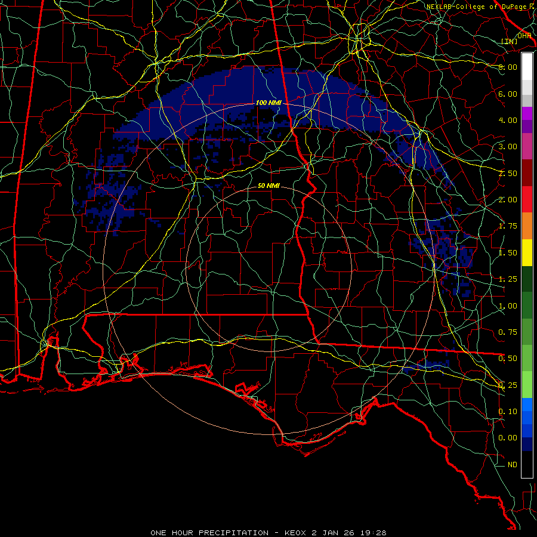
Task: Click the '2 JAN 26 19:28' timestamp
Action: (348, 533)
